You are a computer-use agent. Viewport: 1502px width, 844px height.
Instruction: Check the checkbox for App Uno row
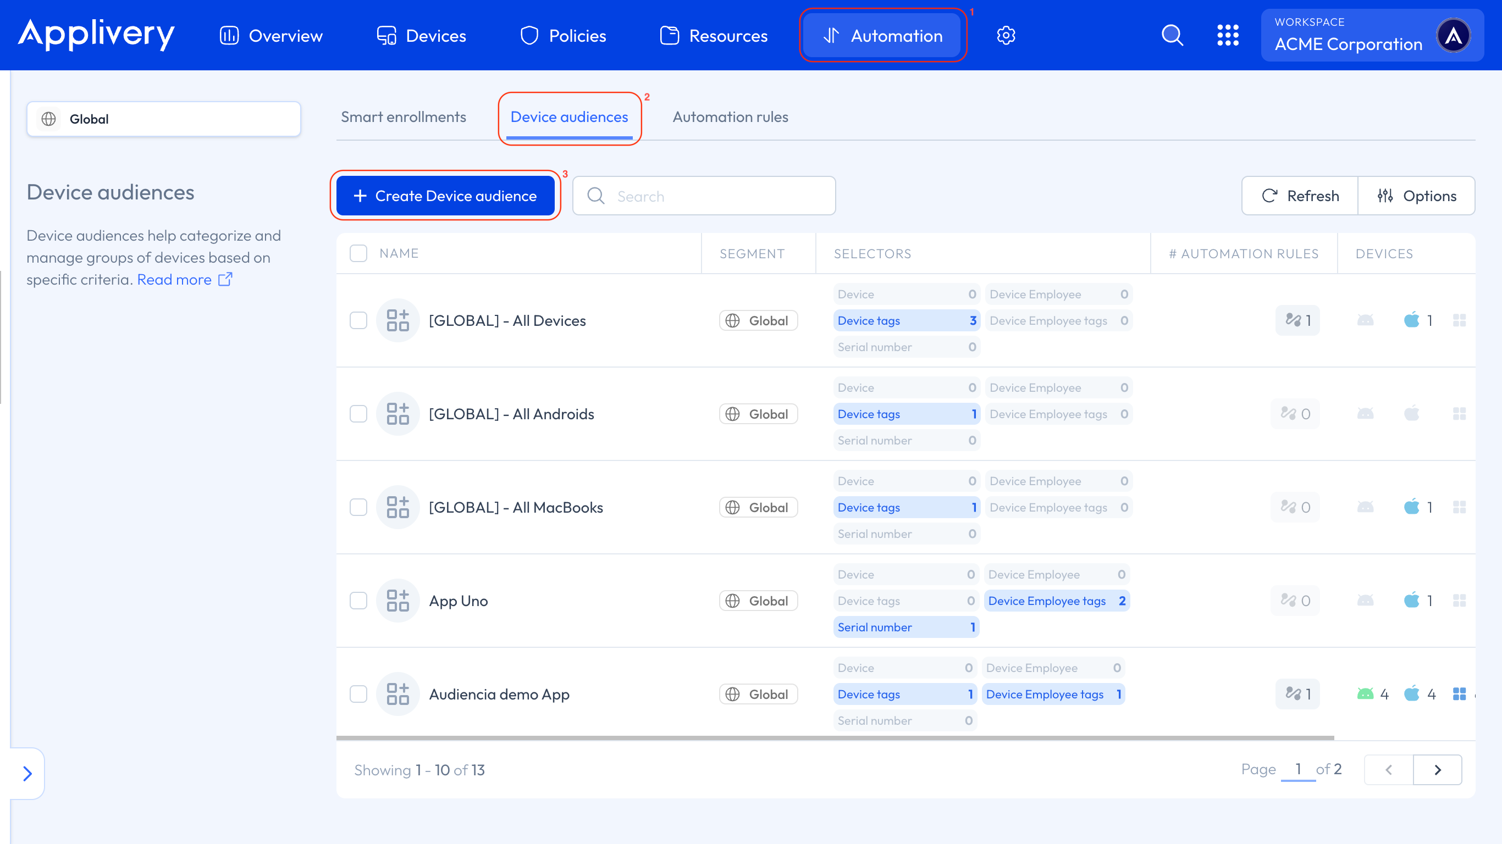[358, 601]
